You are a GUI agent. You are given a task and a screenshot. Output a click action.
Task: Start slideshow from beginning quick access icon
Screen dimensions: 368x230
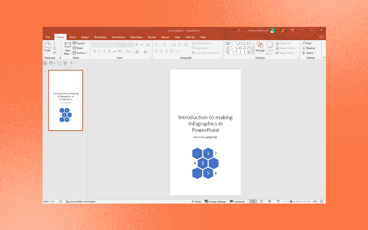(65, 63)
